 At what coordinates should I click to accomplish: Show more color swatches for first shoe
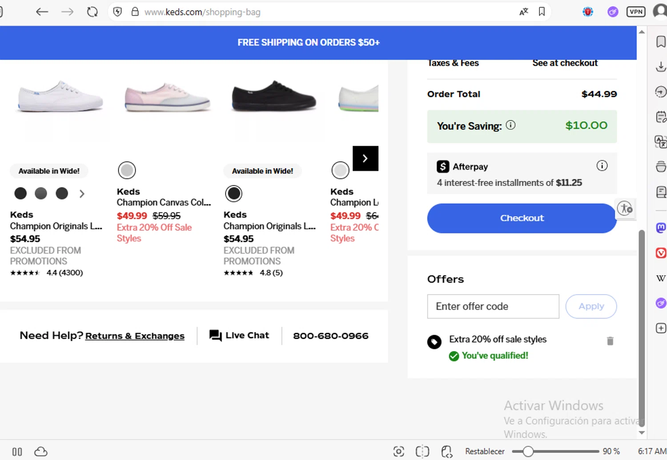pos(82,194)
